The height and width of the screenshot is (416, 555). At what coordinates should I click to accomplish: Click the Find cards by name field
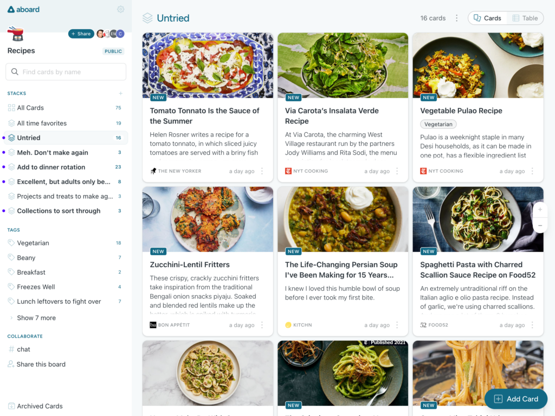66,72
